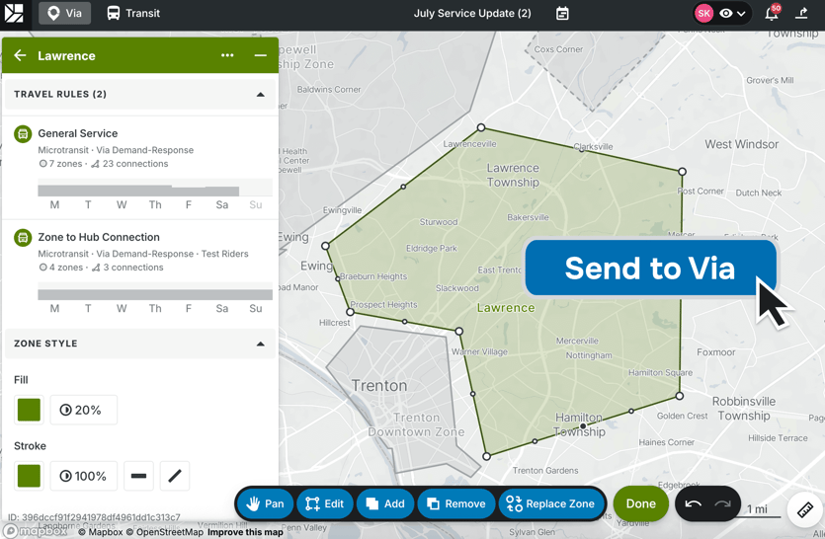Open the dropdown chevron next to eye icon
This screenshot has height=539, width=825.
click(x=741, y=14)
